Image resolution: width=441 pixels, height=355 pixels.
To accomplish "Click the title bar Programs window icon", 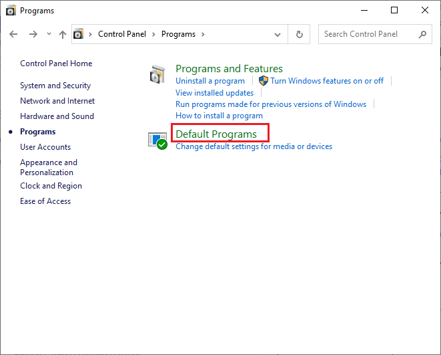I will 11,11.
